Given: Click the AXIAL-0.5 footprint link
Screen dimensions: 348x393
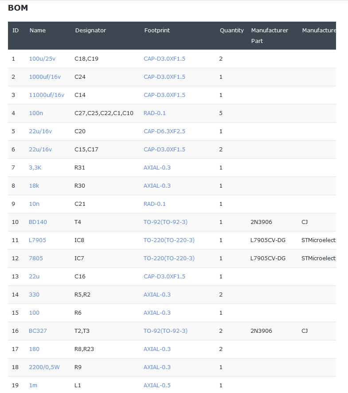Looking at the screenshot, I should click(x=157, y=385).
